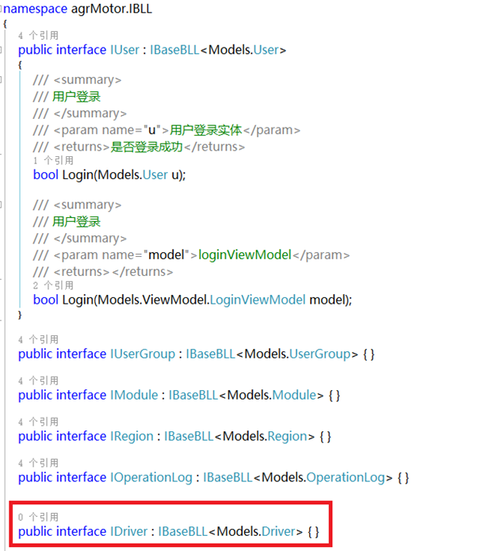Screen dimensions: 486x551
Task: Open '0 个引用' CodeLens above IDriver interface
Action: coord(38,517)
